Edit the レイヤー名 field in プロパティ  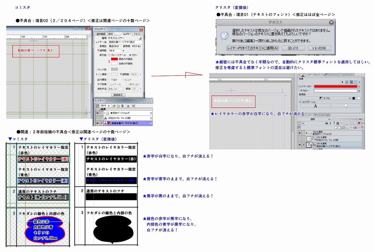click(126, 42)
